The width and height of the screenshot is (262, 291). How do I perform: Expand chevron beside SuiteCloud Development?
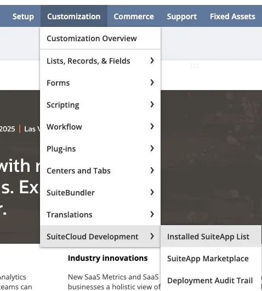click(152, 236)
